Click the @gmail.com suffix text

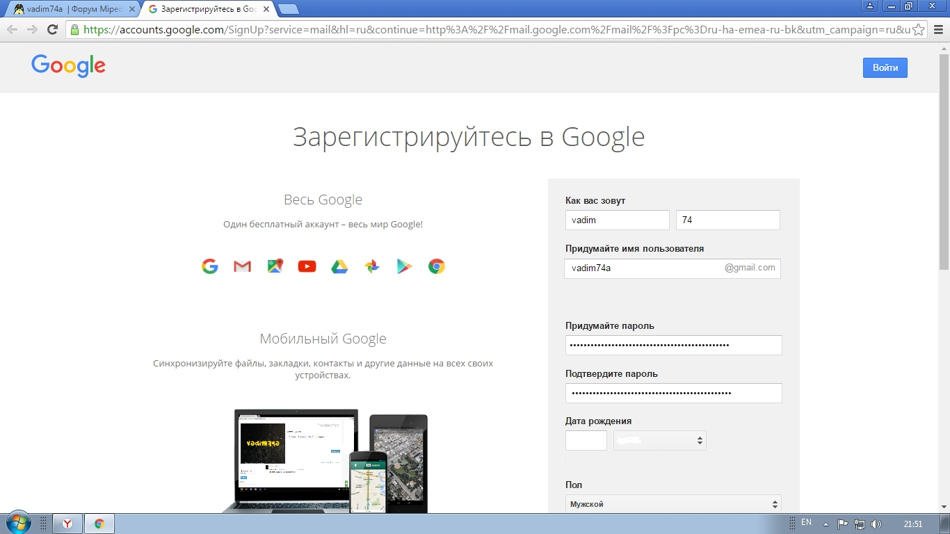(750, 268)
